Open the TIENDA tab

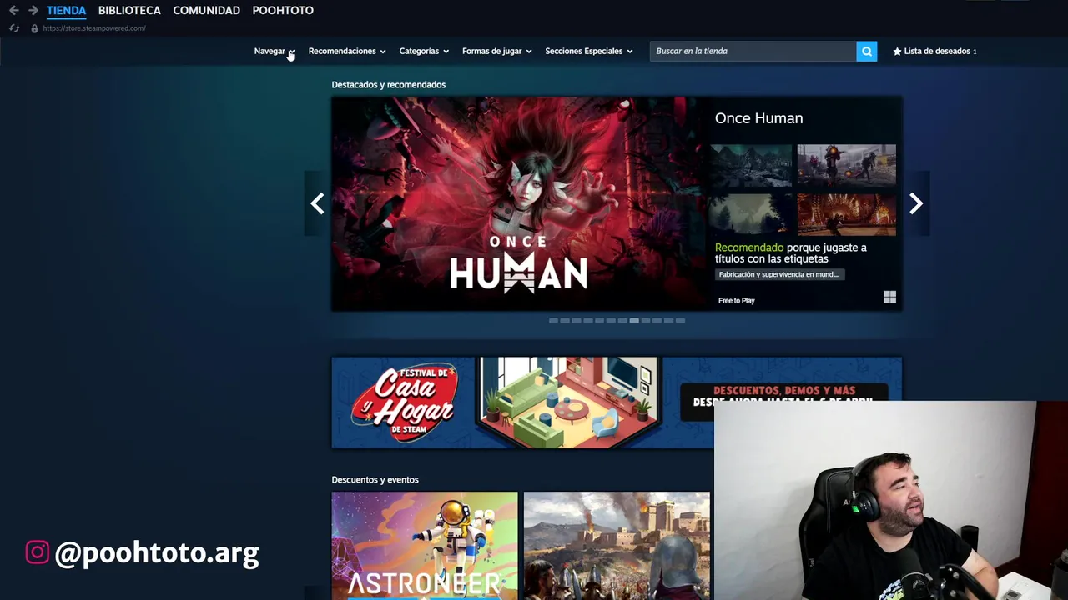pos(66,10)
